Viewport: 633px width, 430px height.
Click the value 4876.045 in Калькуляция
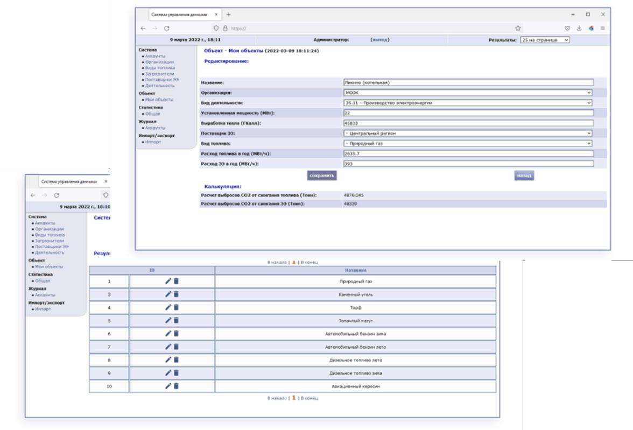coord(354,195)
